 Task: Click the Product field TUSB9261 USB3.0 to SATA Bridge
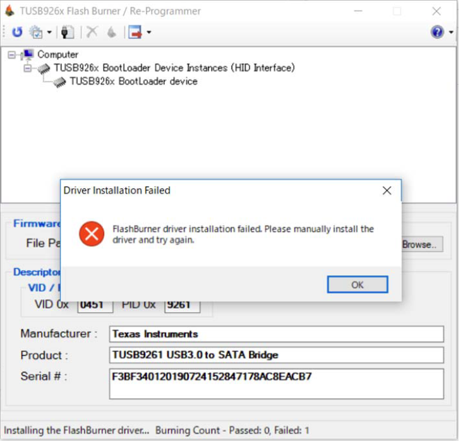pyautogui.click(x=277, y=355)
